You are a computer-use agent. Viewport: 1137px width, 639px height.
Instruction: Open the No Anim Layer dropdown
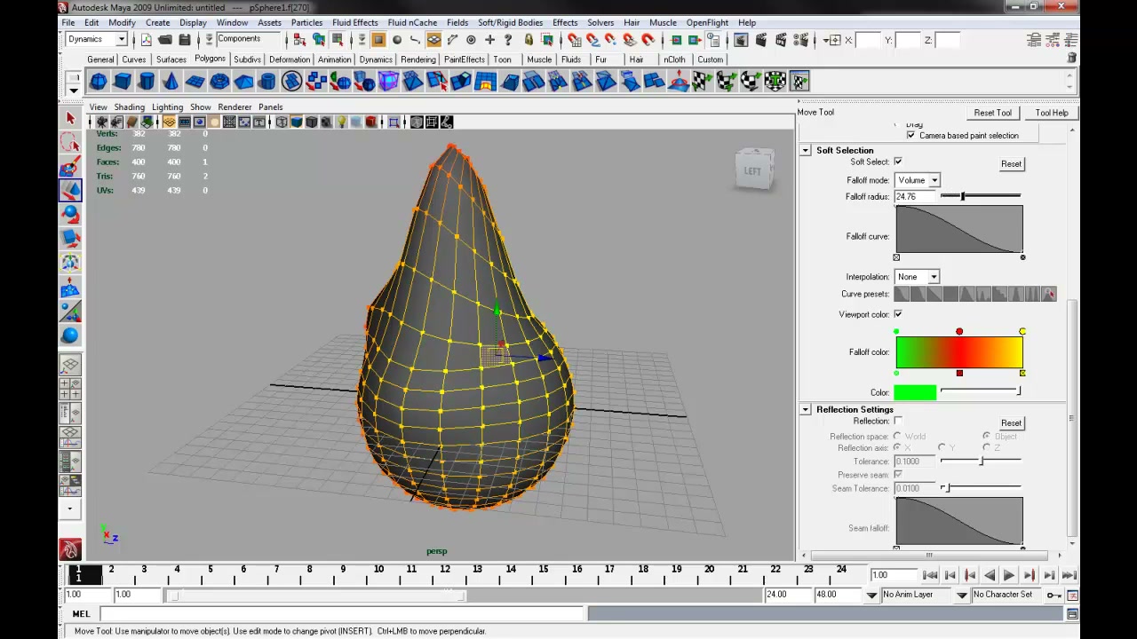click(x=871, y=596)
